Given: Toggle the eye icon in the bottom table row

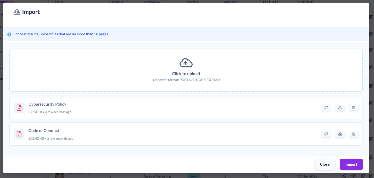Looking at the screenshot, I should [x=353, y=176].
